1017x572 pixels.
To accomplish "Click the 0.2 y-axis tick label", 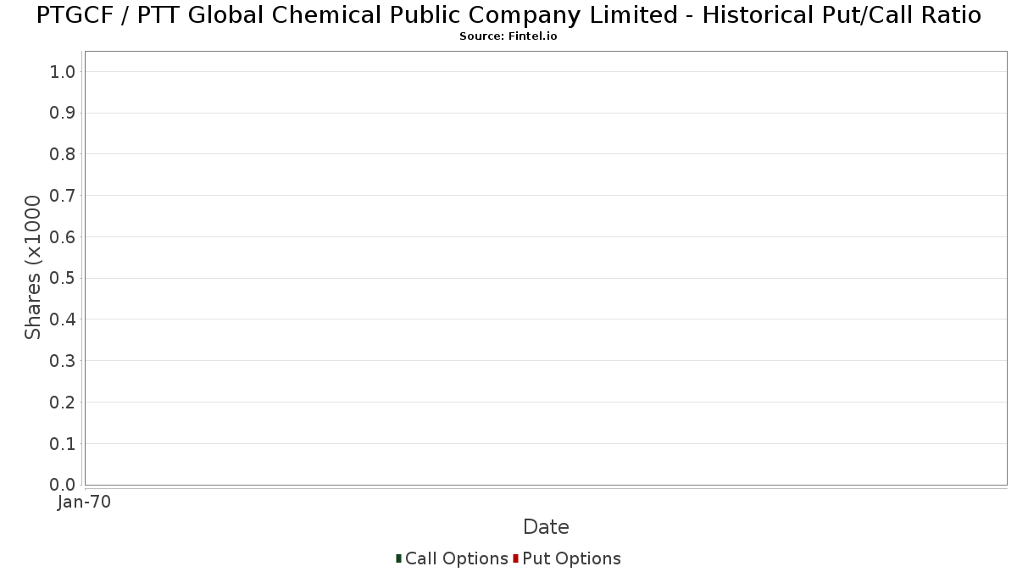I will click(x=64, y=403).
